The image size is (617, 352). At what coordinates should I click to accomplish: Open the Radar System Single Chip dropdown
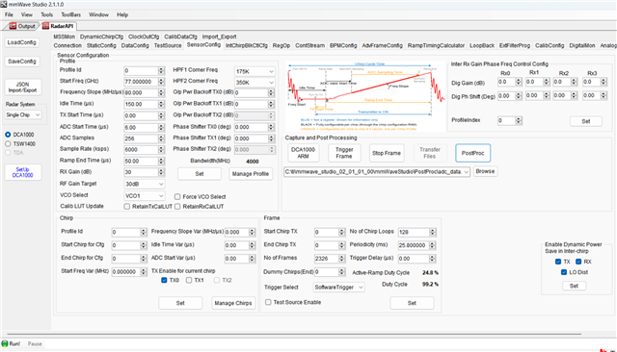(x=23, y=115)
